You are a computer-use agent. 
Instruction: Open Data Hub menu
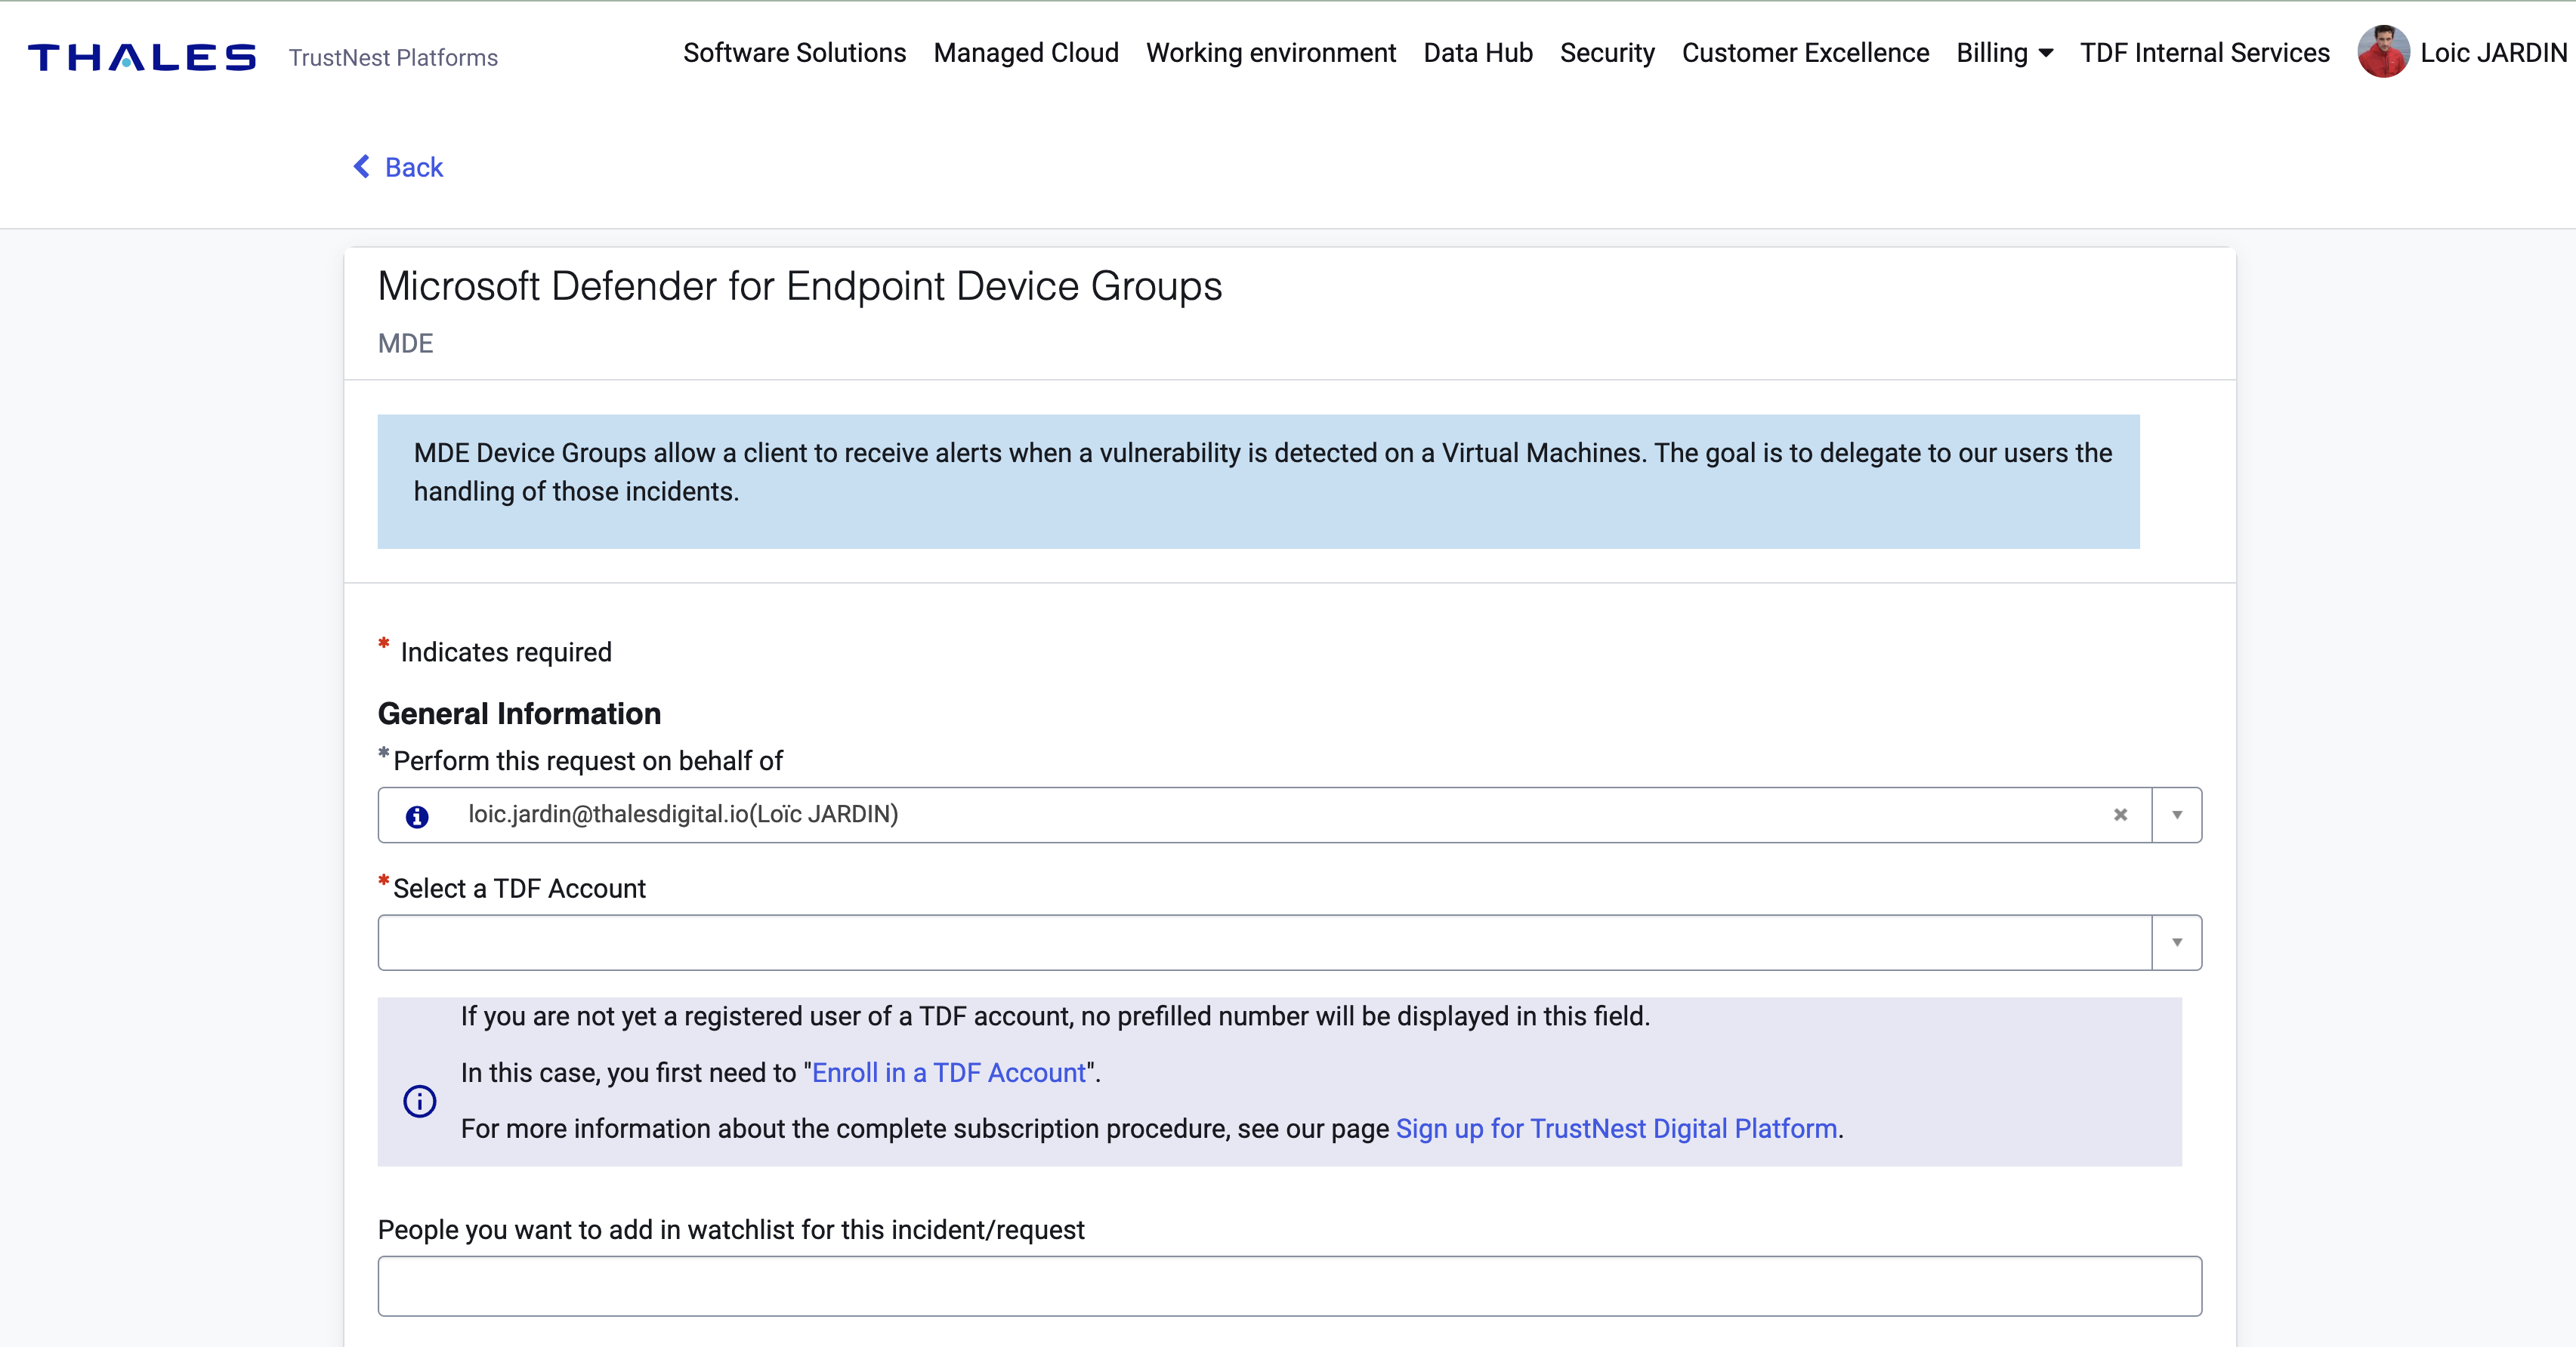click(x=1478, y=53)
